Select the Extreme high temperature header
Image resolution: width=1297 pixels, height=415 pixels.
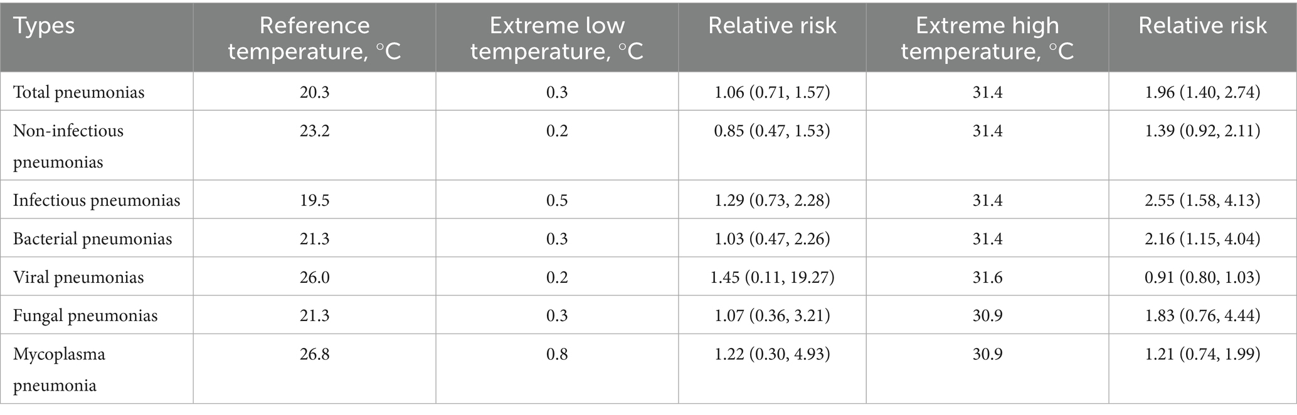tap(987, 38)
